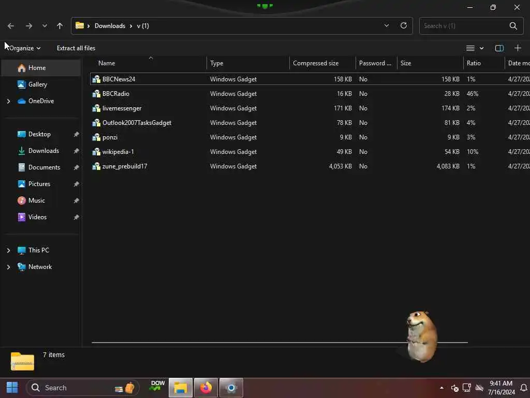
Task: Expand the view options dropdown arrow
Action: tap(482, 48)
